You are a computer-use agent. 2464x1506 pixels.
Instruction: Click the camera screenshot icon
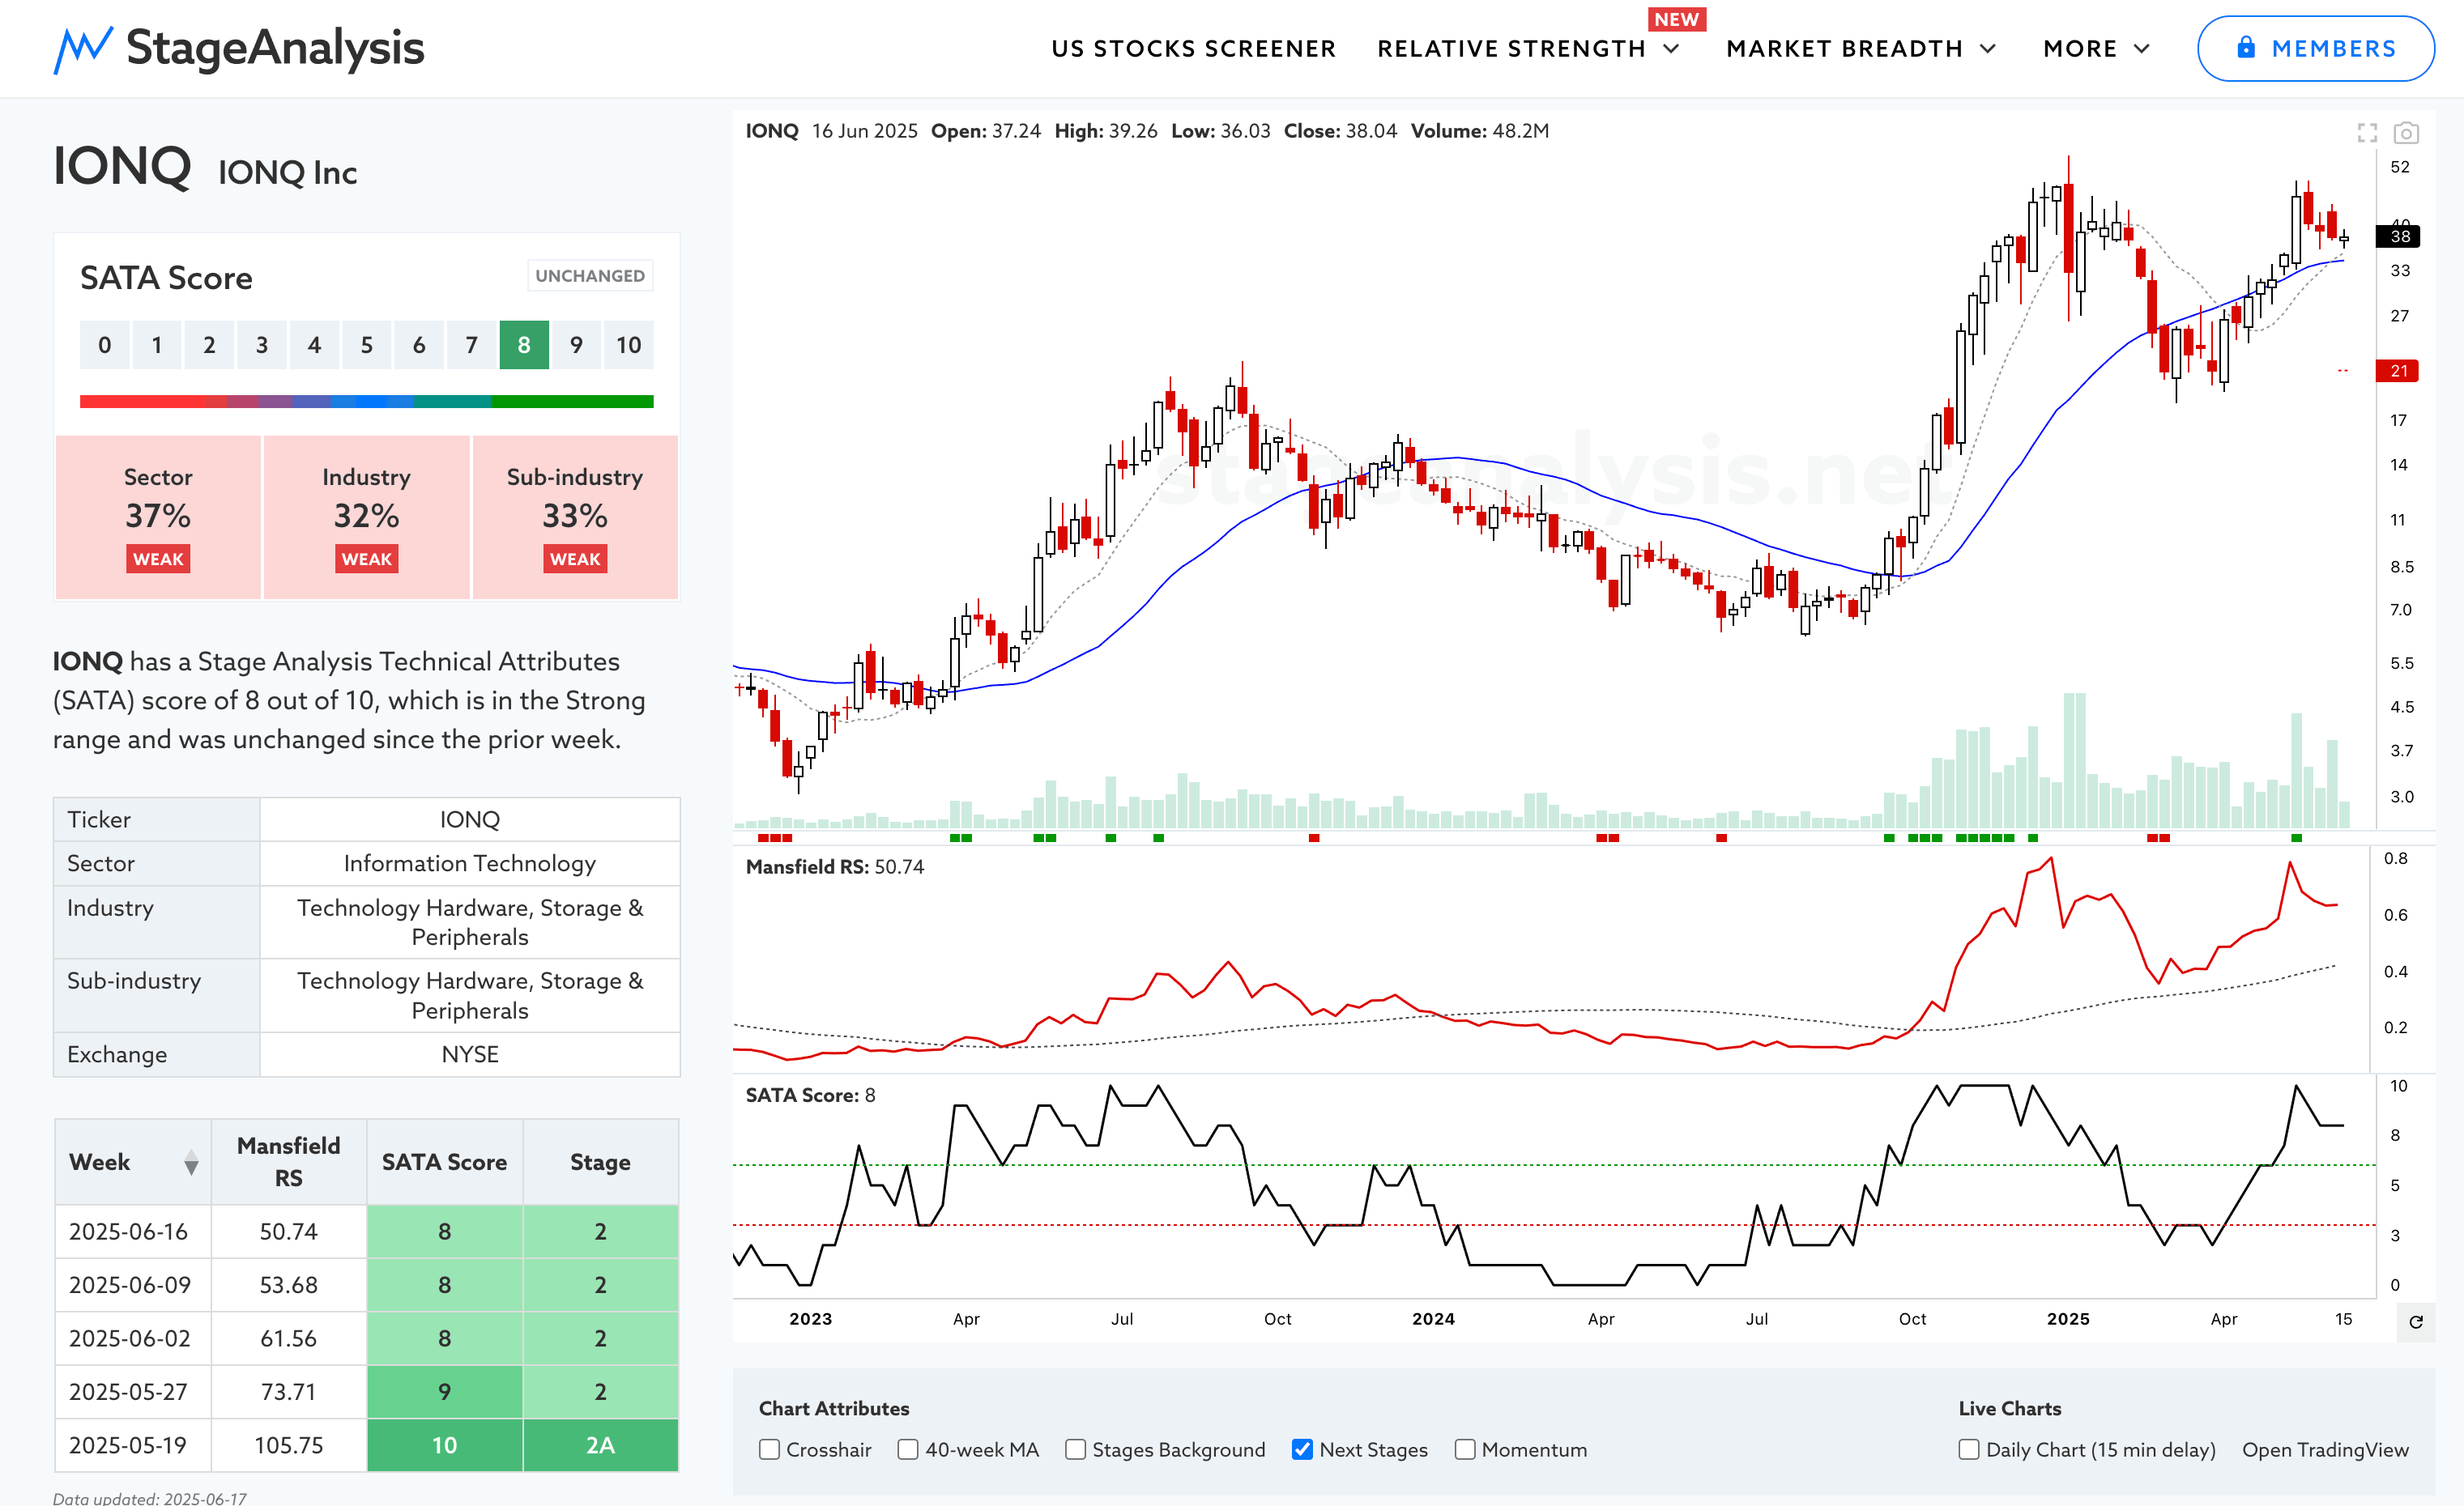[2406, 133]
